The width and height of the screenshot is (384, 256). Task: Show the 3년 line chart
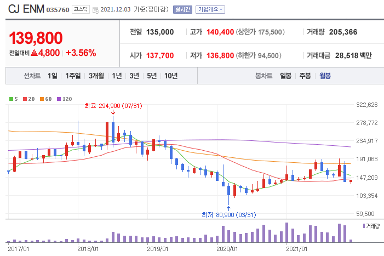[x=134, y=76]
